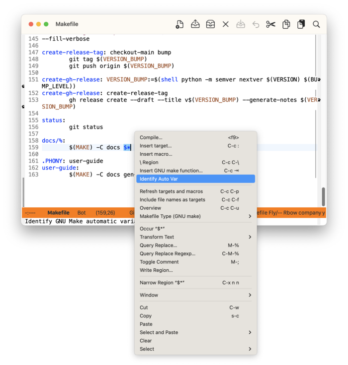Choose Insert macro... menu entry

click(195, 154)
